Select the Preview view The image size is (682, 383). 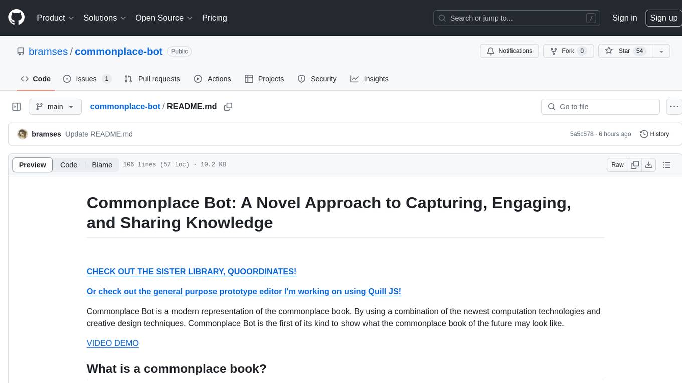pos(33,165)
